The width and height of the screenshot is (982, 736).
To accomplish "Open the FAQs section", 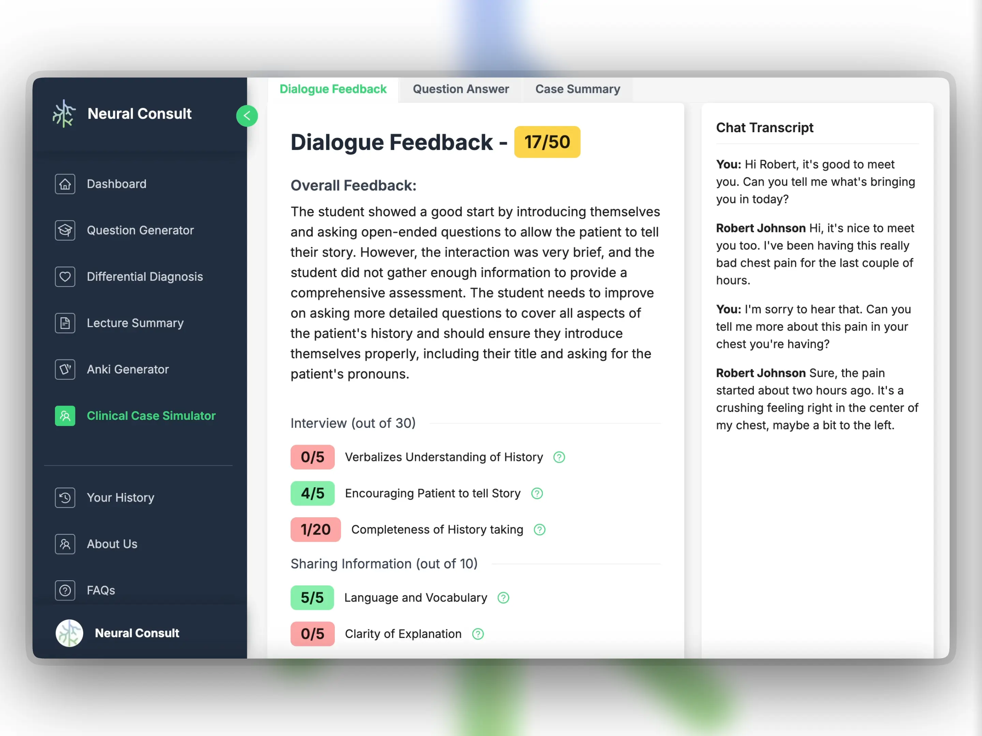I will click(x=101, y=589).
